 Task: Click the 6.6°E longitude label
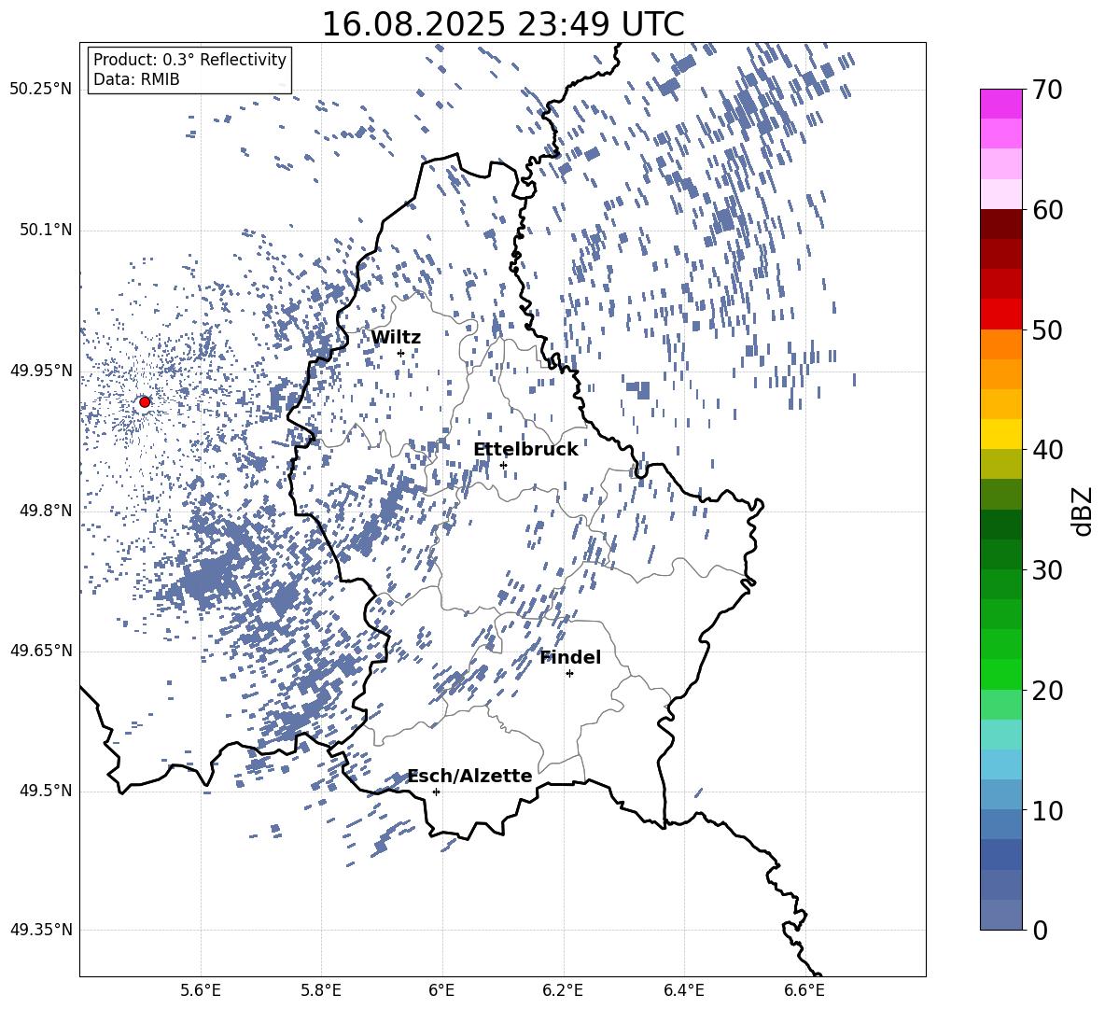pyautogui.click(x=804, y=990)
